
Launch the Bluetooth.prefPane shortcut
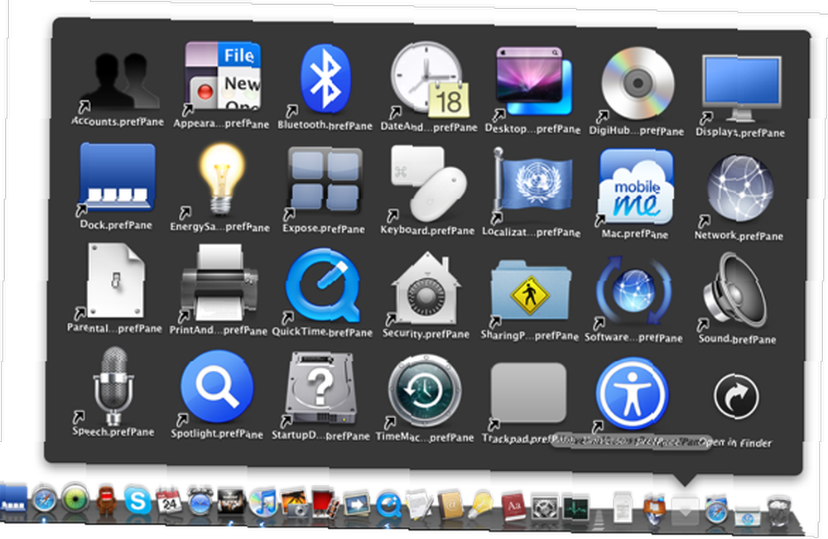[325, 79]
